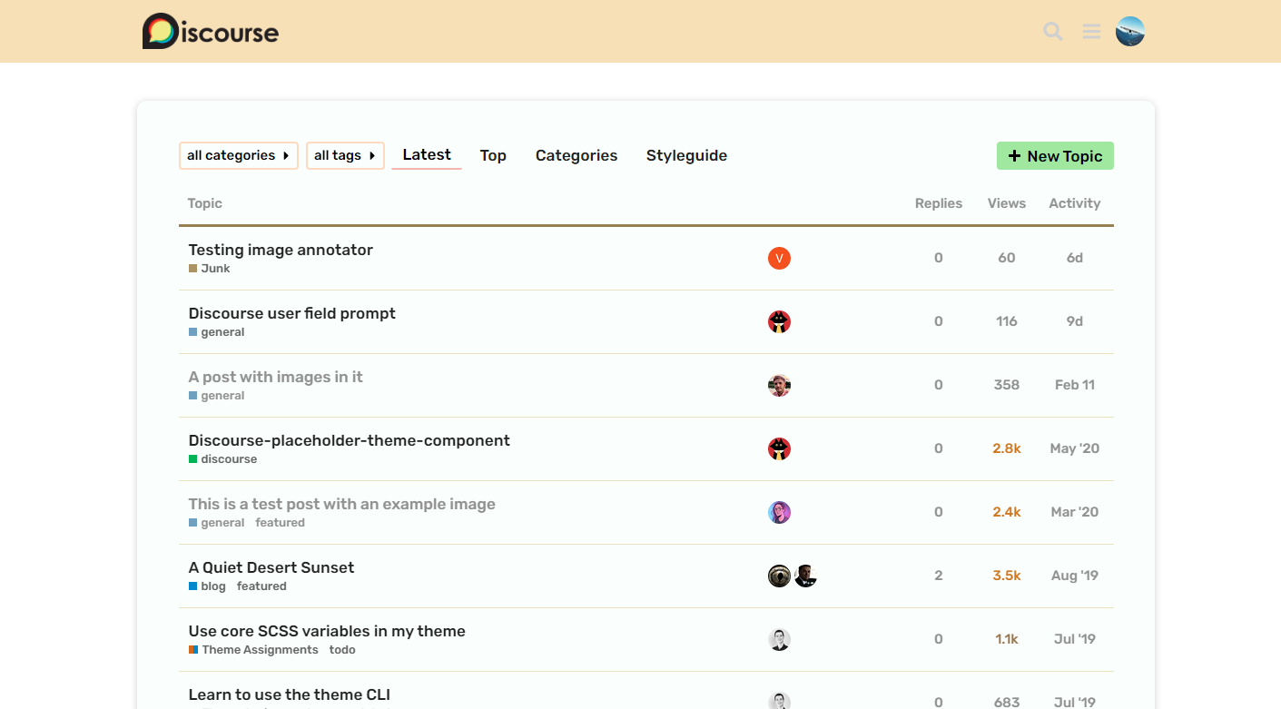
Task: Switch to the Latest tab
Action: tap(427, 155)
